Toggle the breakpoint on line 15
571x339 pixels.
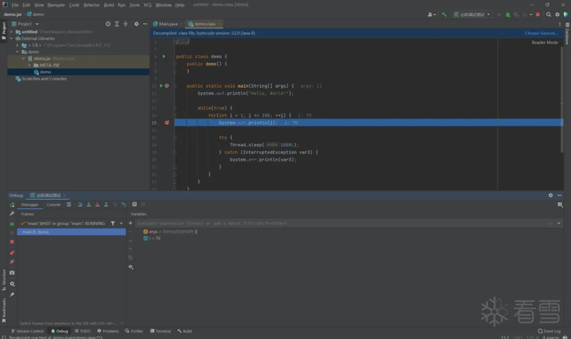[x=167, y=123]
